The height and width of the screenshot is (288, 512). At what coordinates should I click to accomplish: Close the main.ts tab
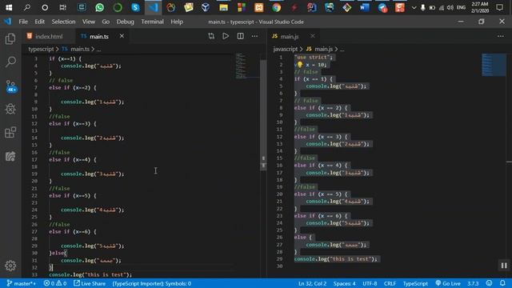click(x=122, y=36)
